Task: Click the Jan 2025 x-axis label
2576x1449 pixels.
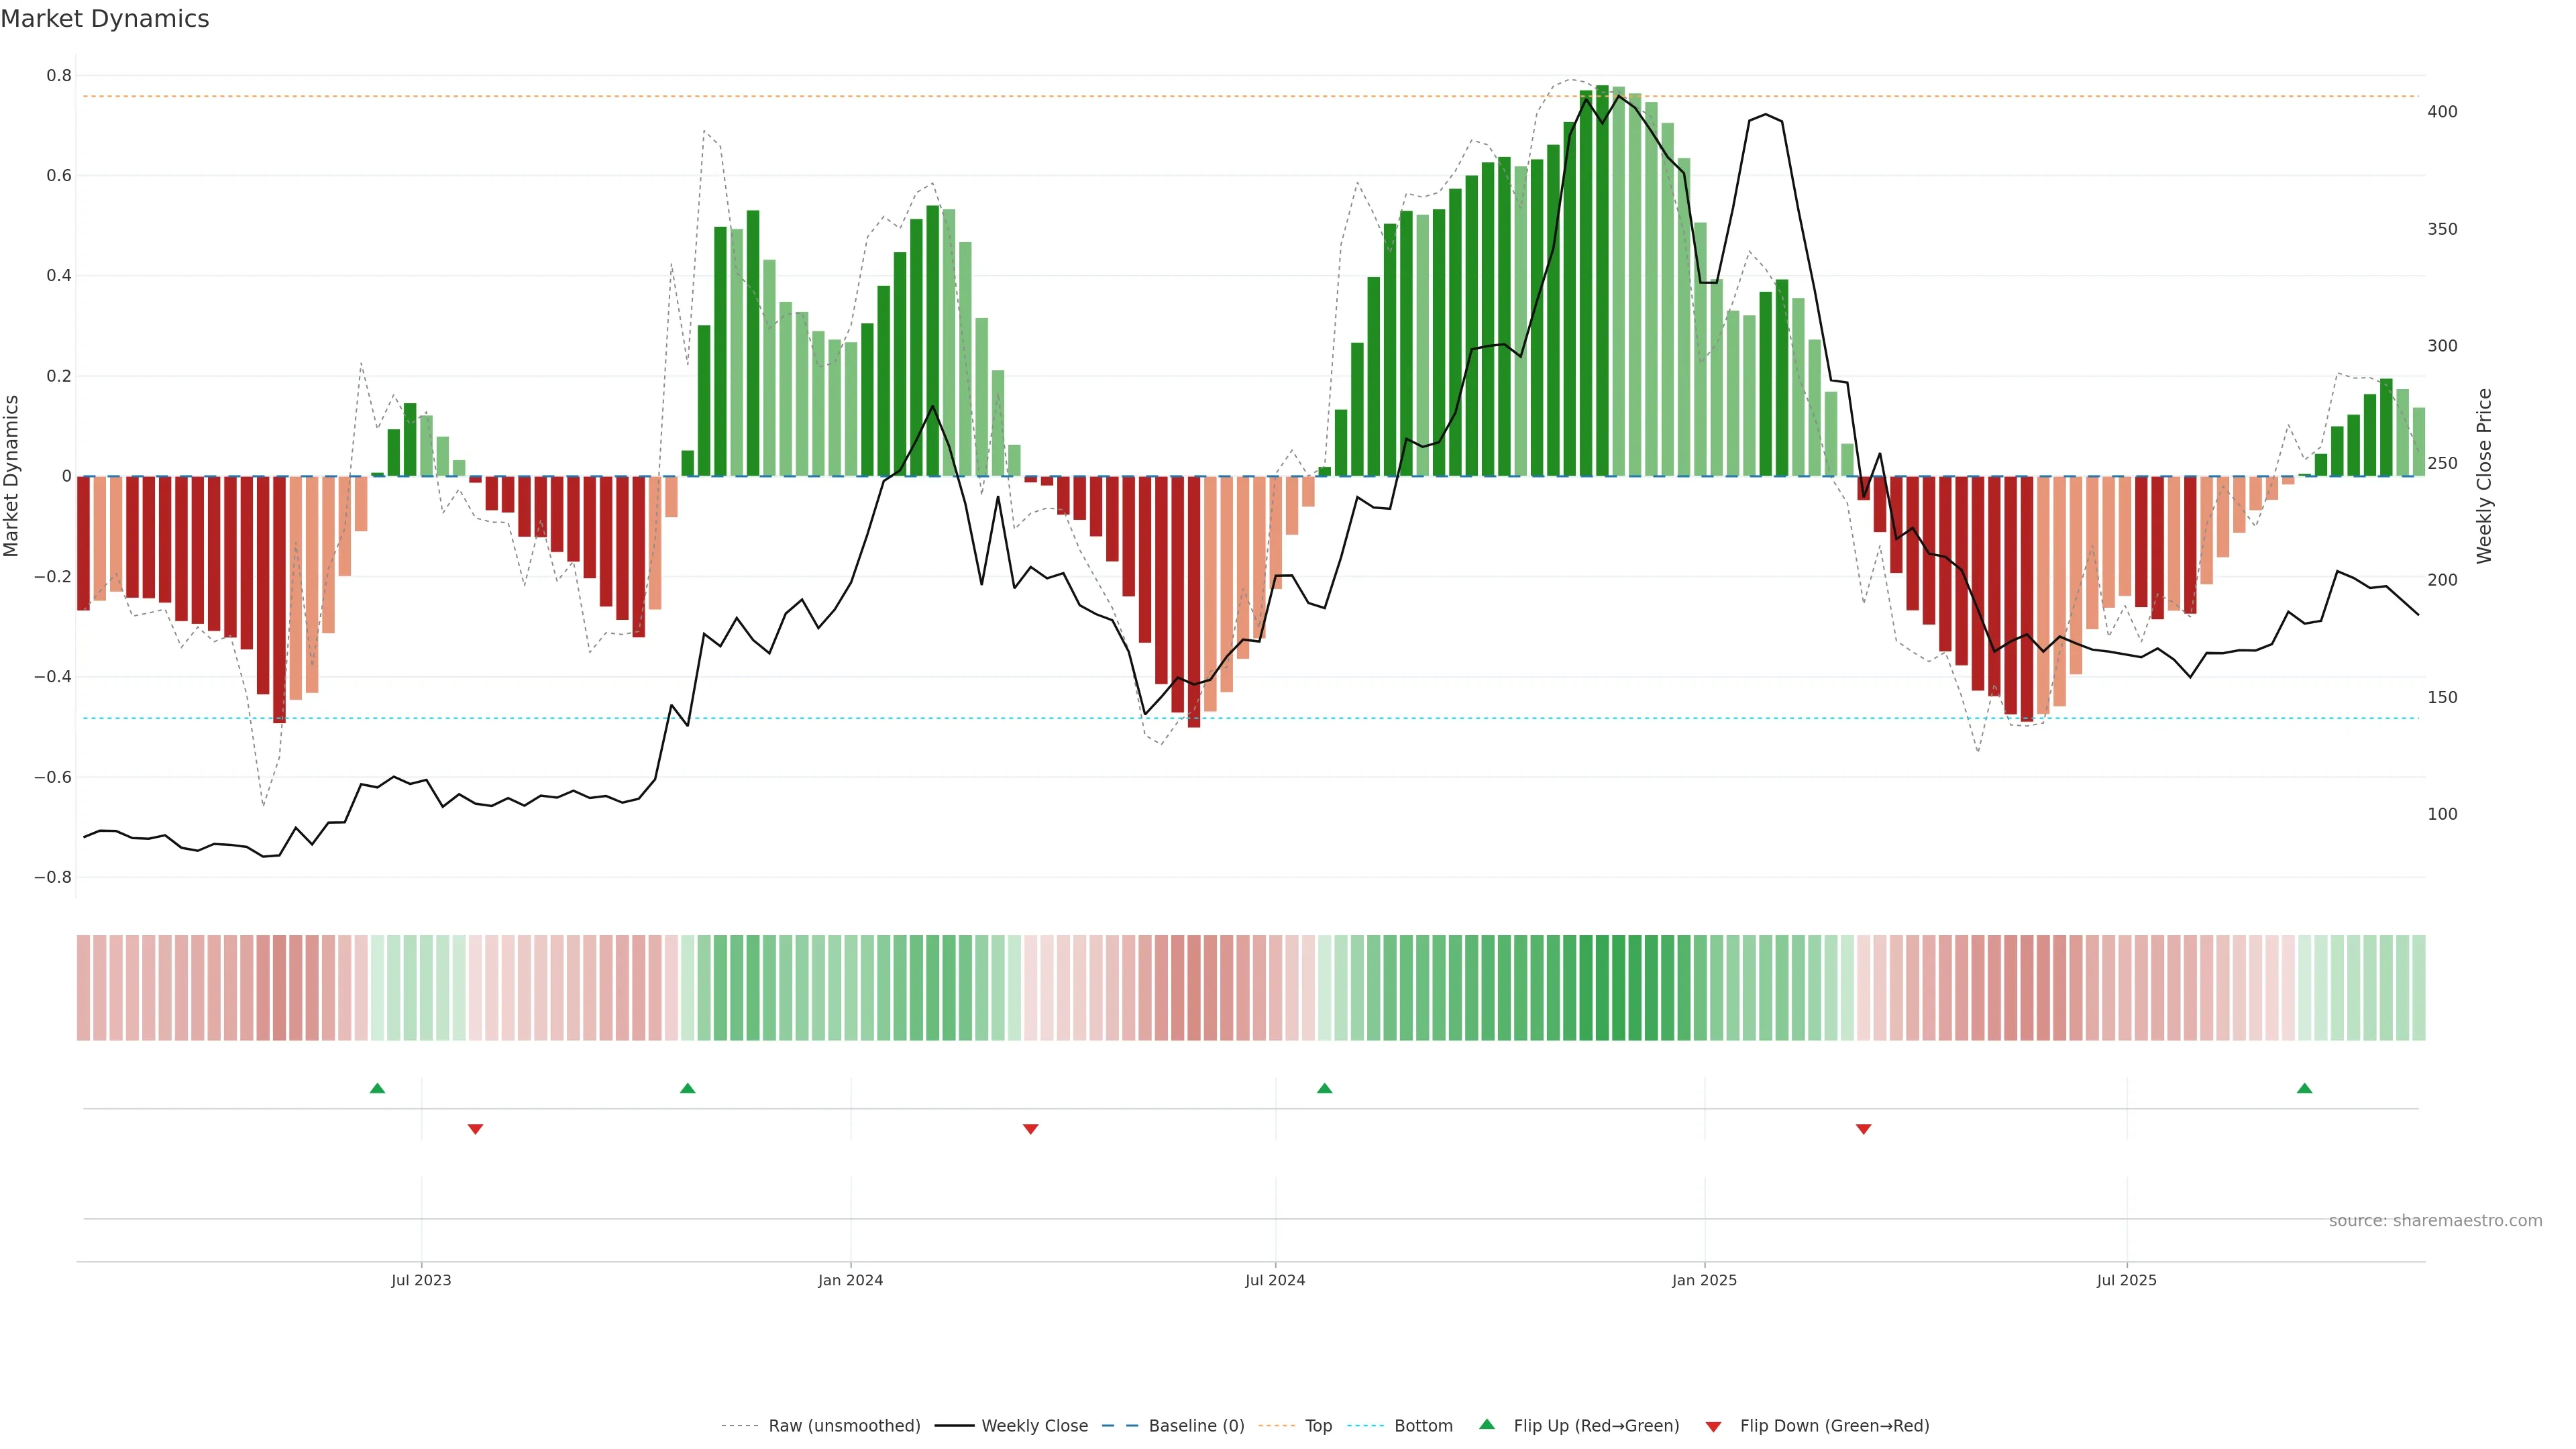Action: tap(1704, 1281)
